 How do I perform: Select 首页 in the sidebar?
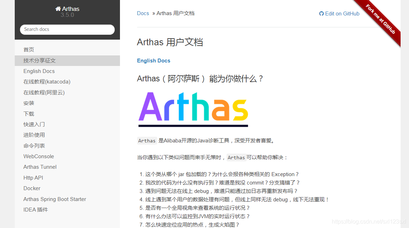pyautogui.click(x=28, y=49)
